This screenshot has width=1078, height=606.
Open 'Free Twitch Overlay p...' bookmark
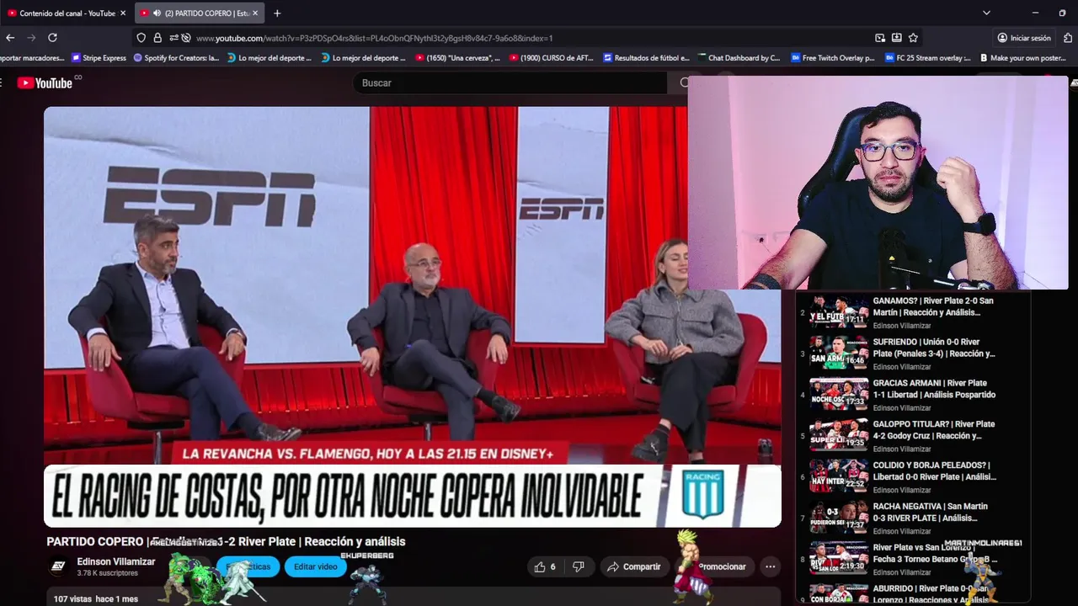tap(833, 58)
